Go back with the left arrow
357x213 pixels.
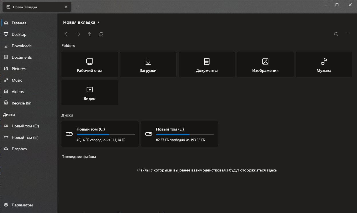[67, 34]
